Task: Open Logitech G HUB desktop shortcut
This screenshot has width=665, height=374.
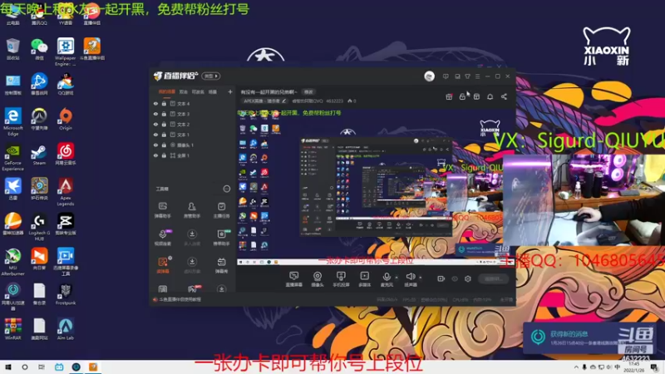Action: [x=39, y=228]
